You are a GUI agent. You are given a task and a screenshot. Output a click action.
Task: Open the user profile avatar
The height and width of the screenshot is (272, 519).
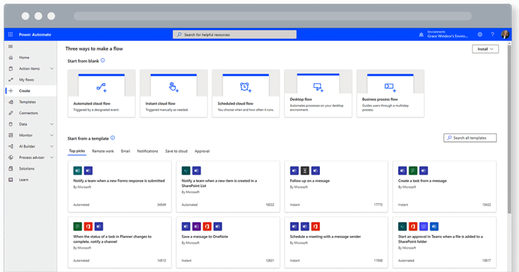coord(505,34)
